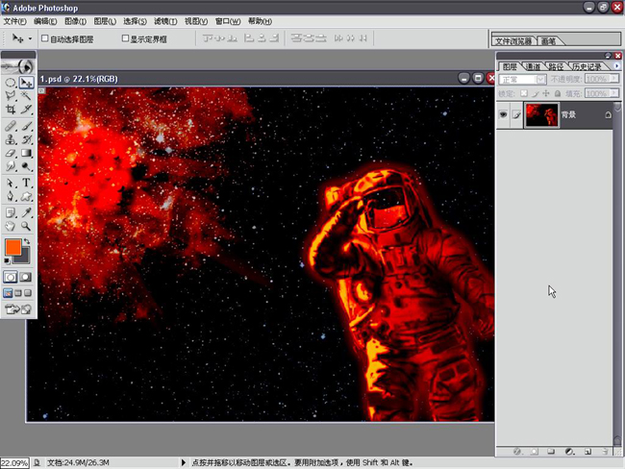625x469 pixels.
Task: Open the 滤镜 menu
Action: [165, 21]
